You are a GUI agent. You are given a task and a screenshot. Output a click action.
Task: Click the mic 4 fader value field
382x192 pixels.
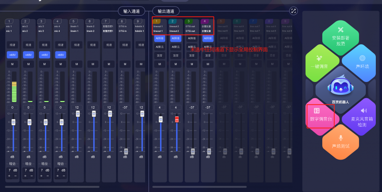click(61, 108)
